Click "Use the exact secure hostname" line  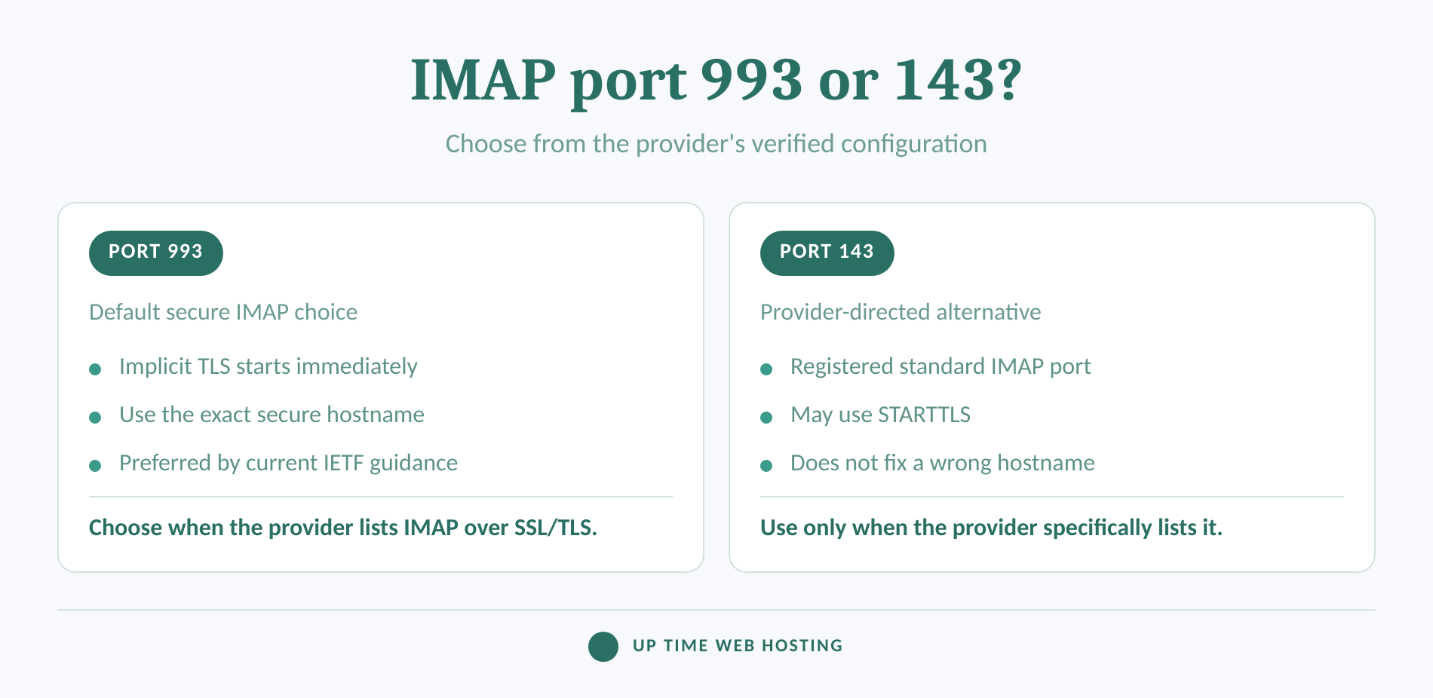click(x=272, y=415)
